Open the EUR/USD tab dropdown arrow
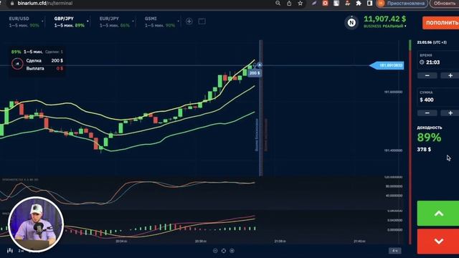459x258 pixels. click(x=42, y=21)
